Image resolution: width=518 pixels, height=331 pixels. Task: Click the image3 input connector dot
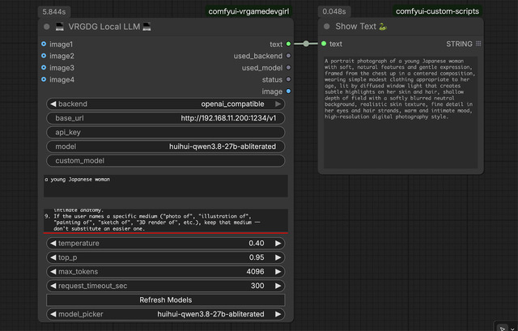pyautogui.click(x=44, y=67)
